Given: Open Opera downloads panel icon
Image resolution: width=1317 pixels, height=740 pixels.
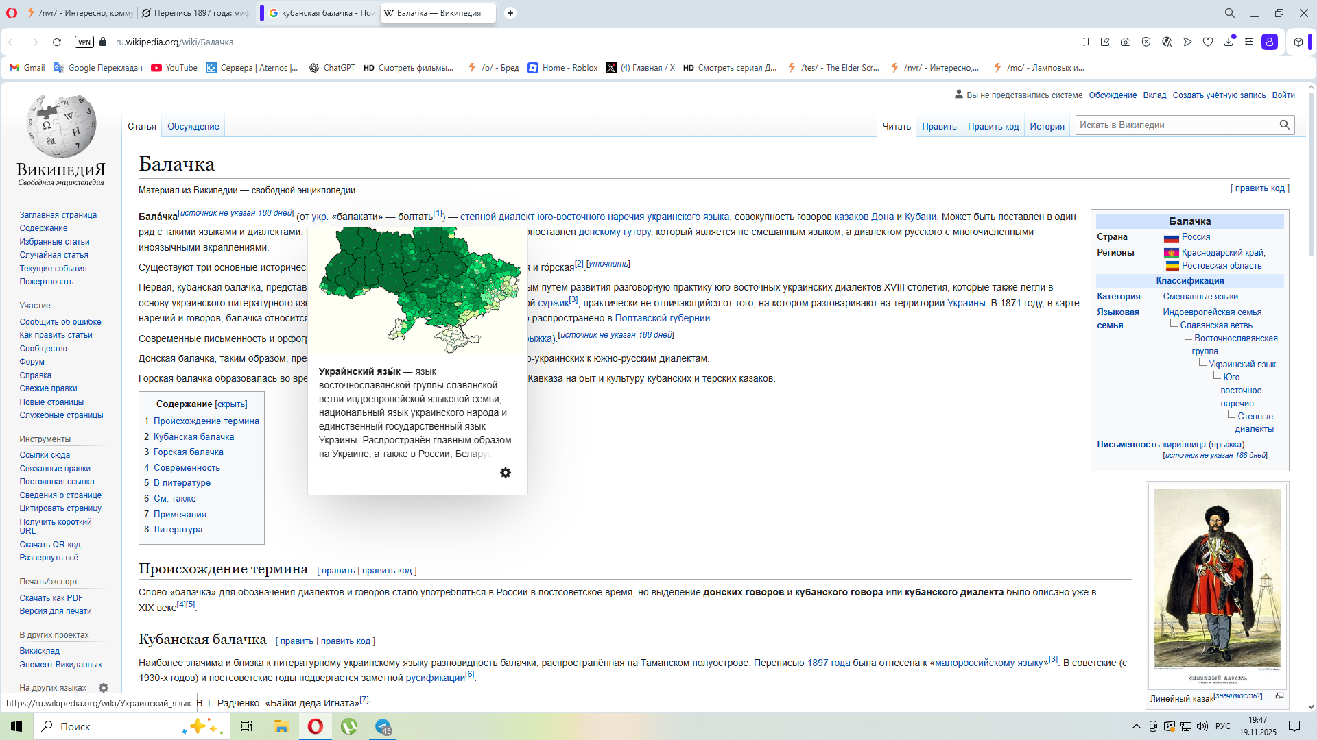Looking at the screenshot, I should click(x=1229, y=42).
